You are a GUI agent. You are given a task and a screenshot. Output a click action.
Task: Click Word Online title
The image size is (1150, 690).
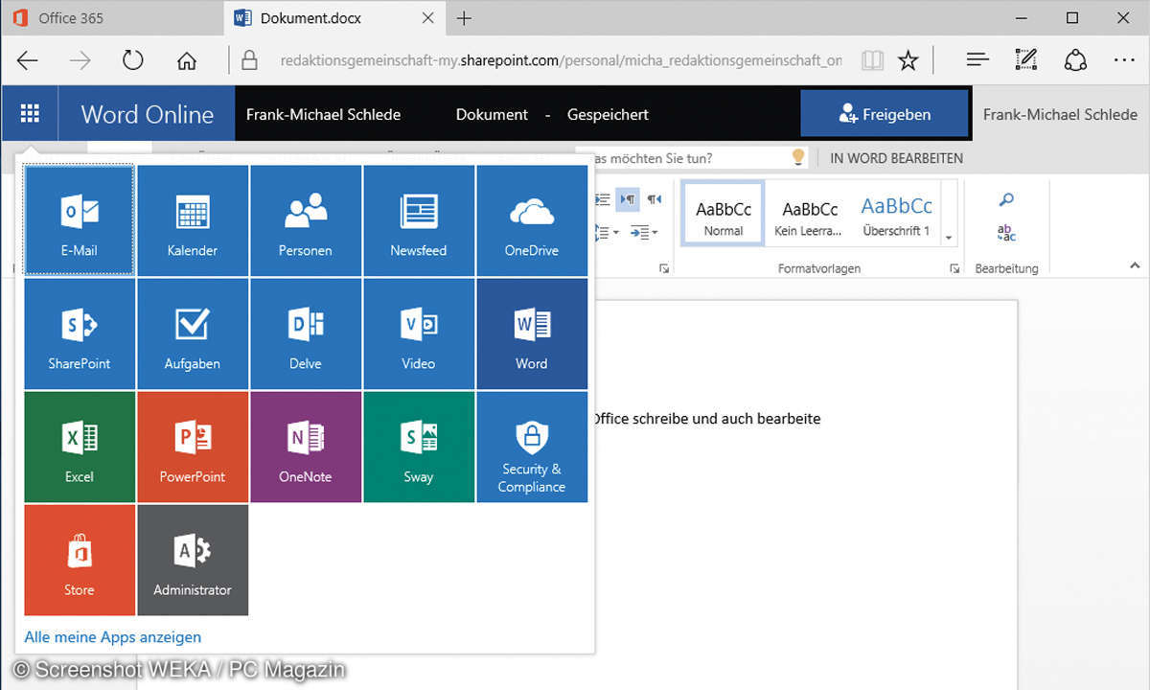pyautogui.click(x=148, y=114)
